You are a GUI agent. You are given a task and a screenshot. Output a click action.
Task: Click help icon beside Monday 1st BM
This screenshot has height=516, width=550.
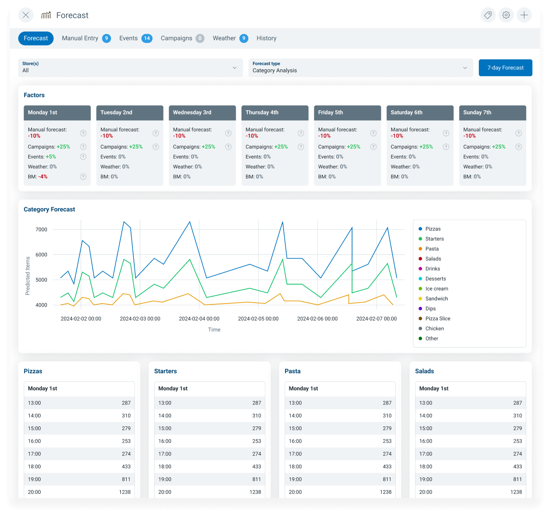tap(83, 177)
